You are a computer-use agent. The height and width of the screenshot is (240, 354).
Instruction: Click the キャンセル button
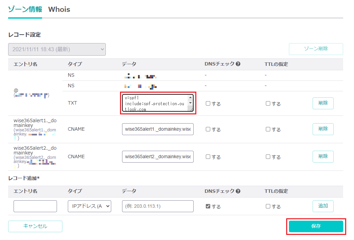coord(35,226)
